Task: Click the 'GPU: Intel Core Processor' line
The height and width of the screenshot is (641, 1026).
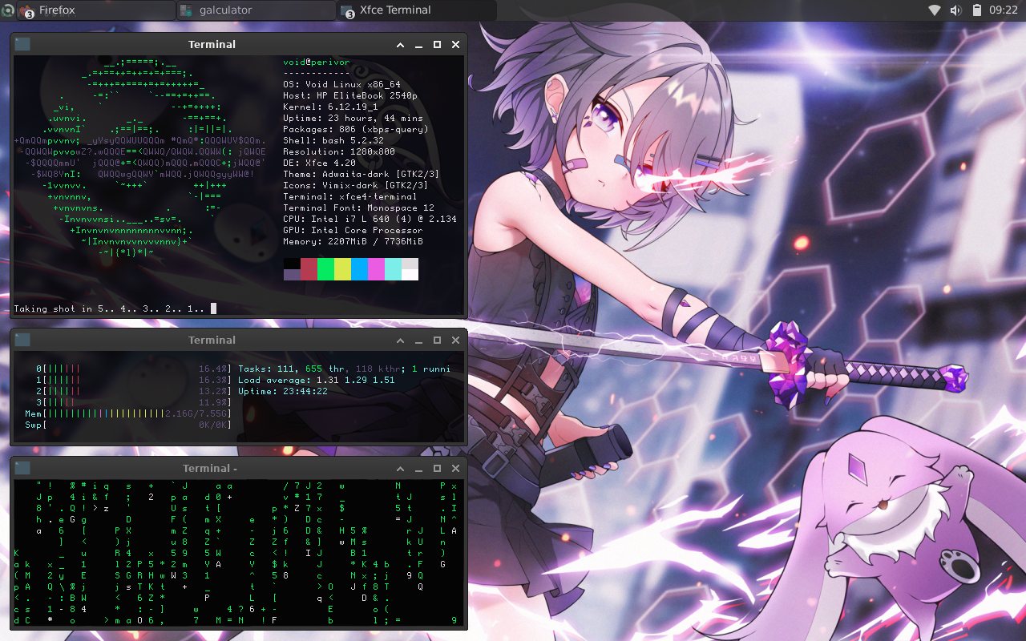Action: [353, 230]
